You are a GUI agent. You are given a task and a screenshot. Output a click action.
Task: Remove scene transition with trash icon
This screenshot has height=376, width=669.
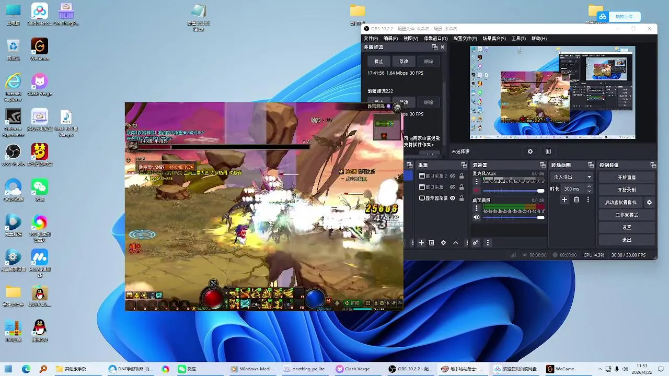(576, 199)
